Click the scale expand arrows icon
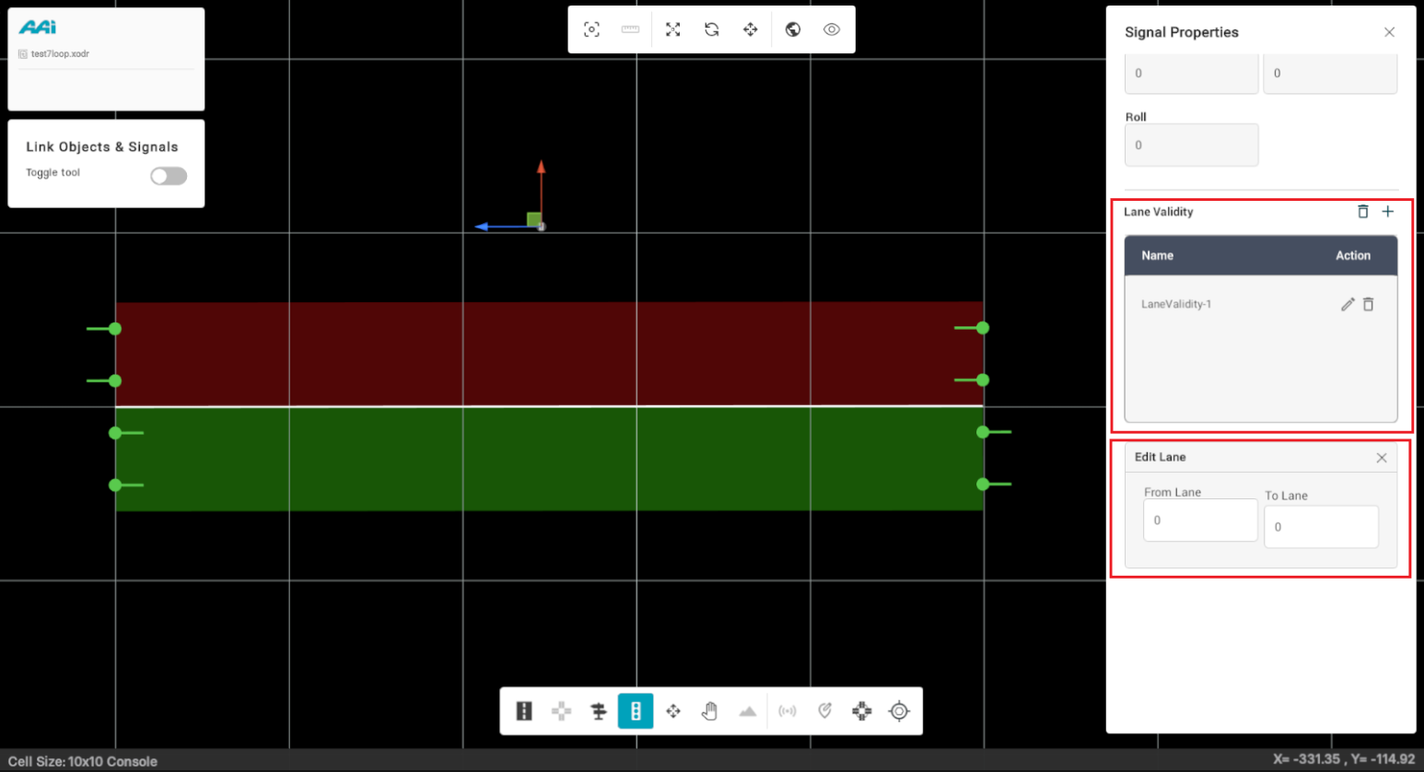The width and height of the screenshot is (1424, 772). point(673,29)
